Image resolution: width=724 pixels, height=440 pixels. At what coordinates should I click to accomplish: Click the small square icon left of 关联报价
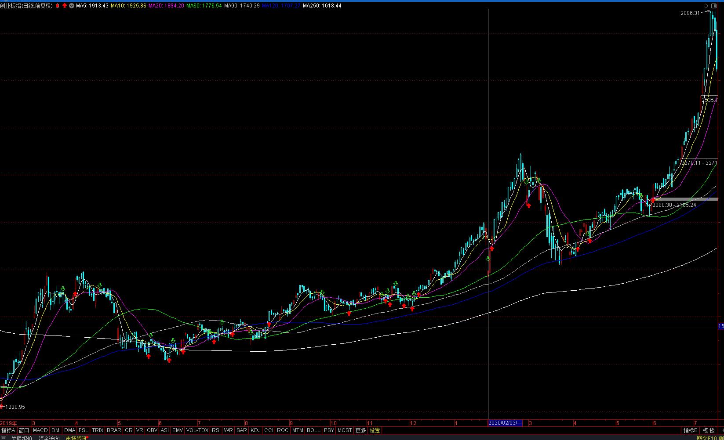tap(4, 438)
